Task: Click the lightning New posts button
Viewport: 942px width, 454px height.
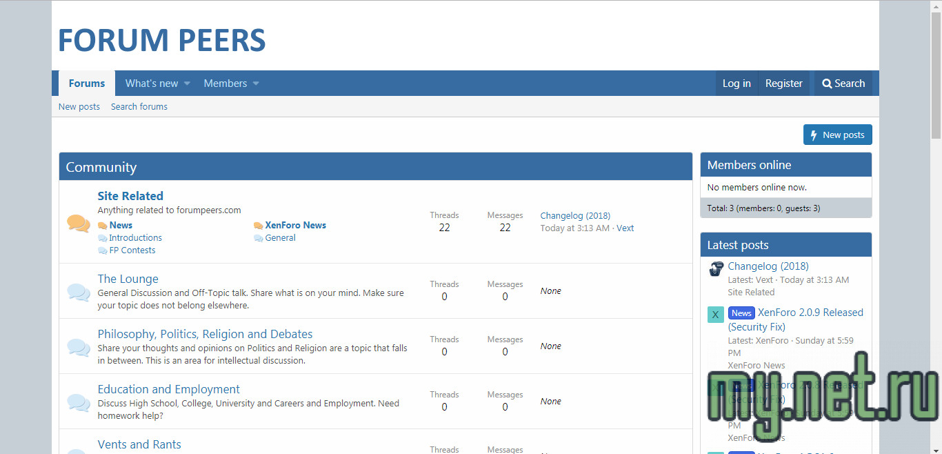Action: pos(837,135)
